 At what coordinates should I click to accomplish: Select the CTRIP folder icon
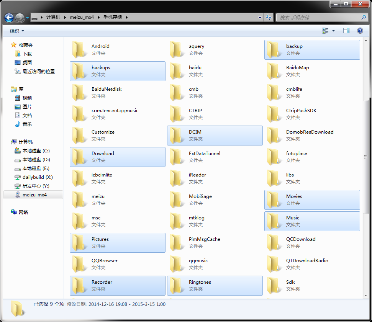(x=176, y=114)
